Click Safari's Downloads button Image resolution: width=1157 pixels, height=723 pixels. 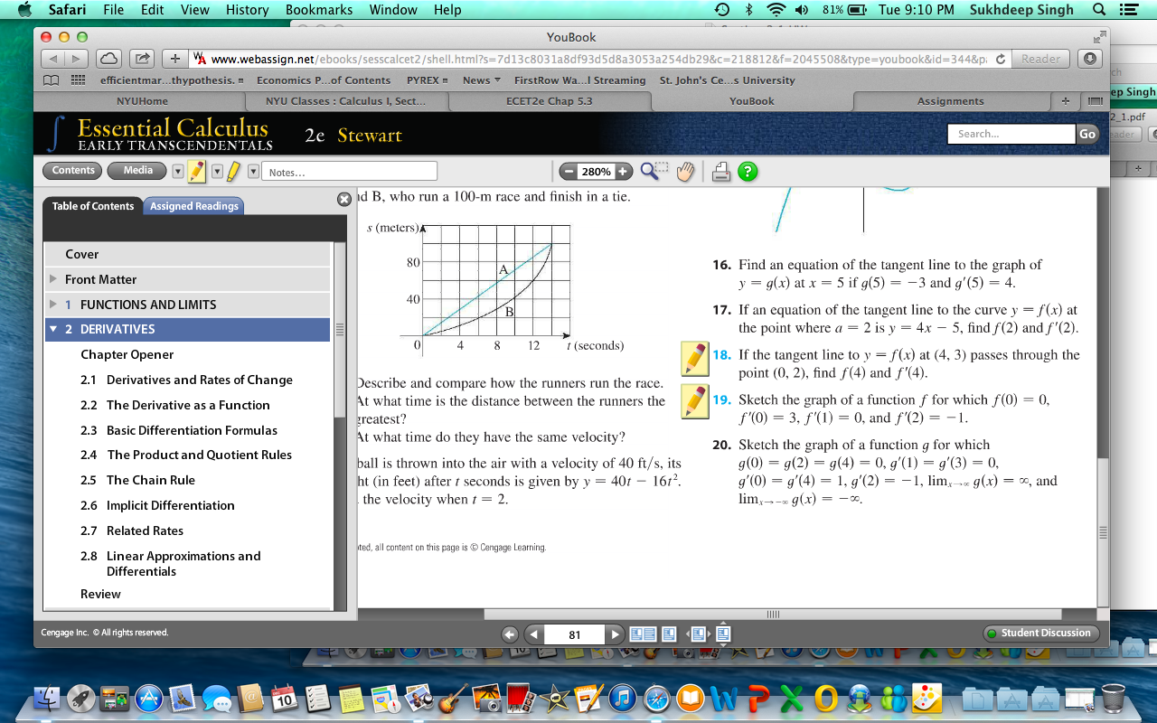[x=1090, y=59]
